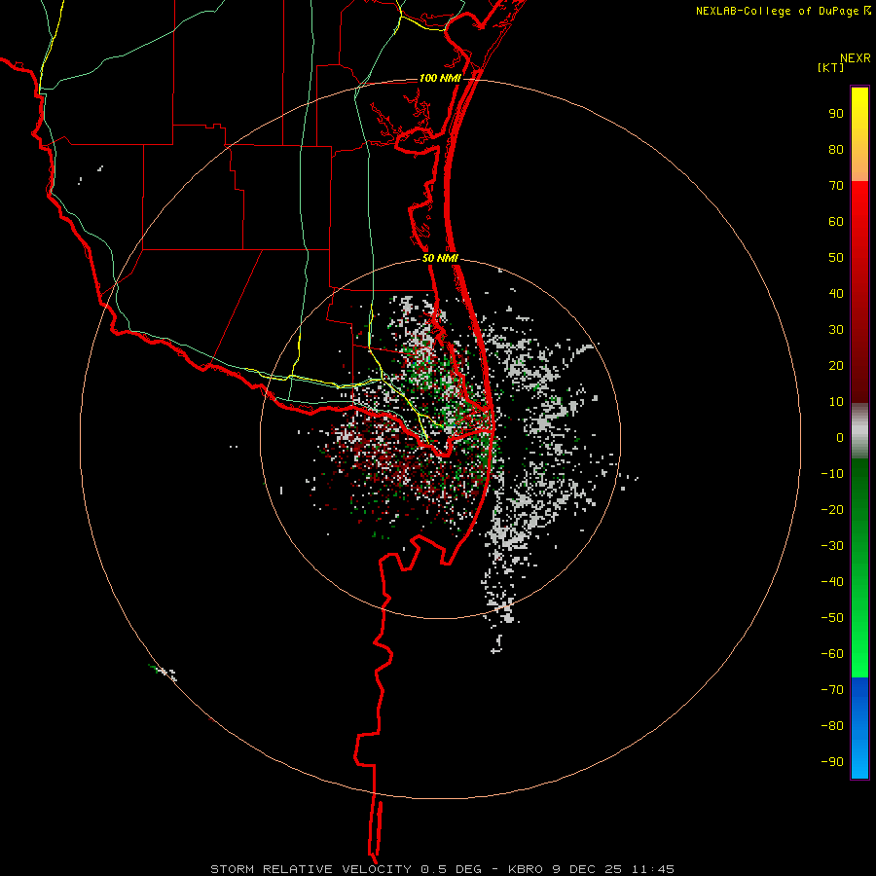
Task: Click the NEXR label above the color scale
Action: [855, 58]
